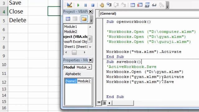
Task: Close the Project VBAProject panel
Action: click(x=90, y=12)
